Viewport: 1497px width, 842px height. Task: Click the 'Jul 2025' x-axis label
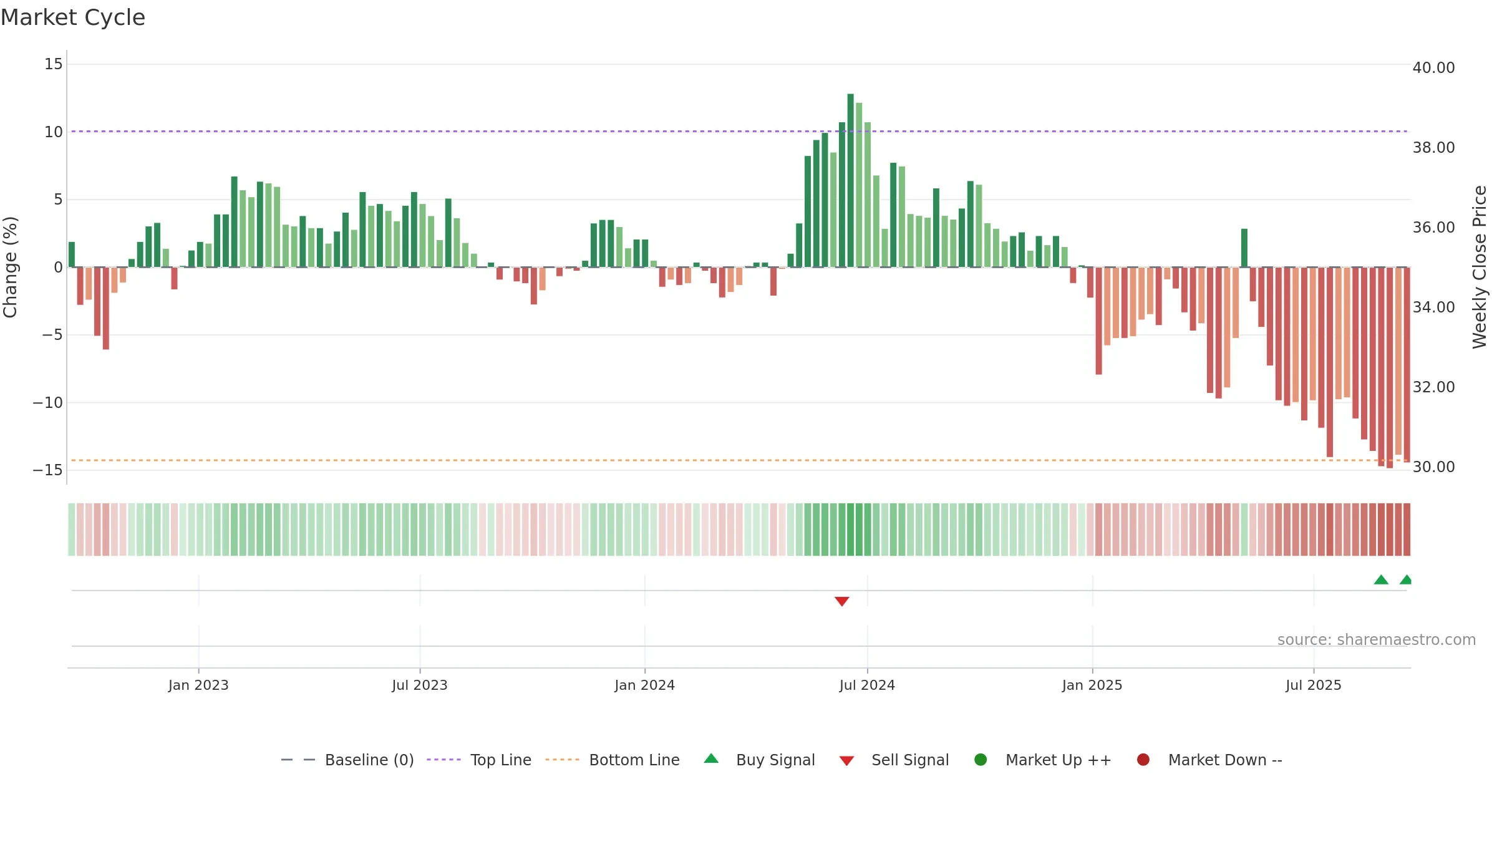point(1314,685)
